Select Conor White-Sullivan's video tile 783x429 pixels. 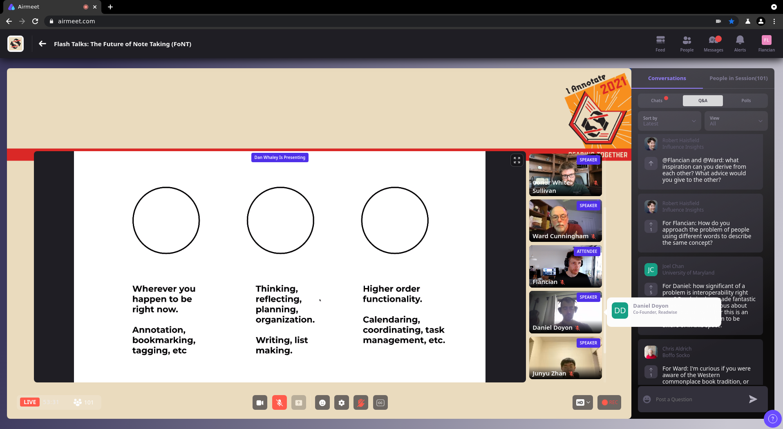(565, 175)
